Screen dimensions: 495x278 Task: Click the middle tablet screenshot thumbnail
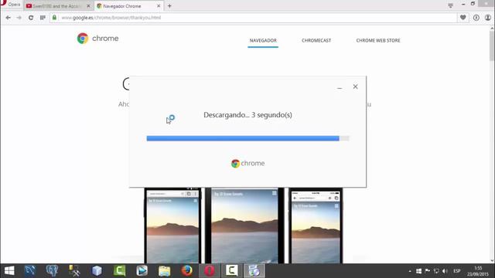coord(244,225)
